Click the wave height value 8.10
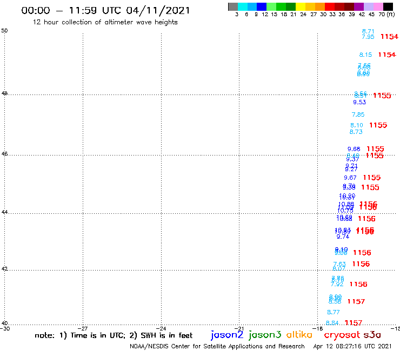The image size is (400, 351). [x=357, y=125]
